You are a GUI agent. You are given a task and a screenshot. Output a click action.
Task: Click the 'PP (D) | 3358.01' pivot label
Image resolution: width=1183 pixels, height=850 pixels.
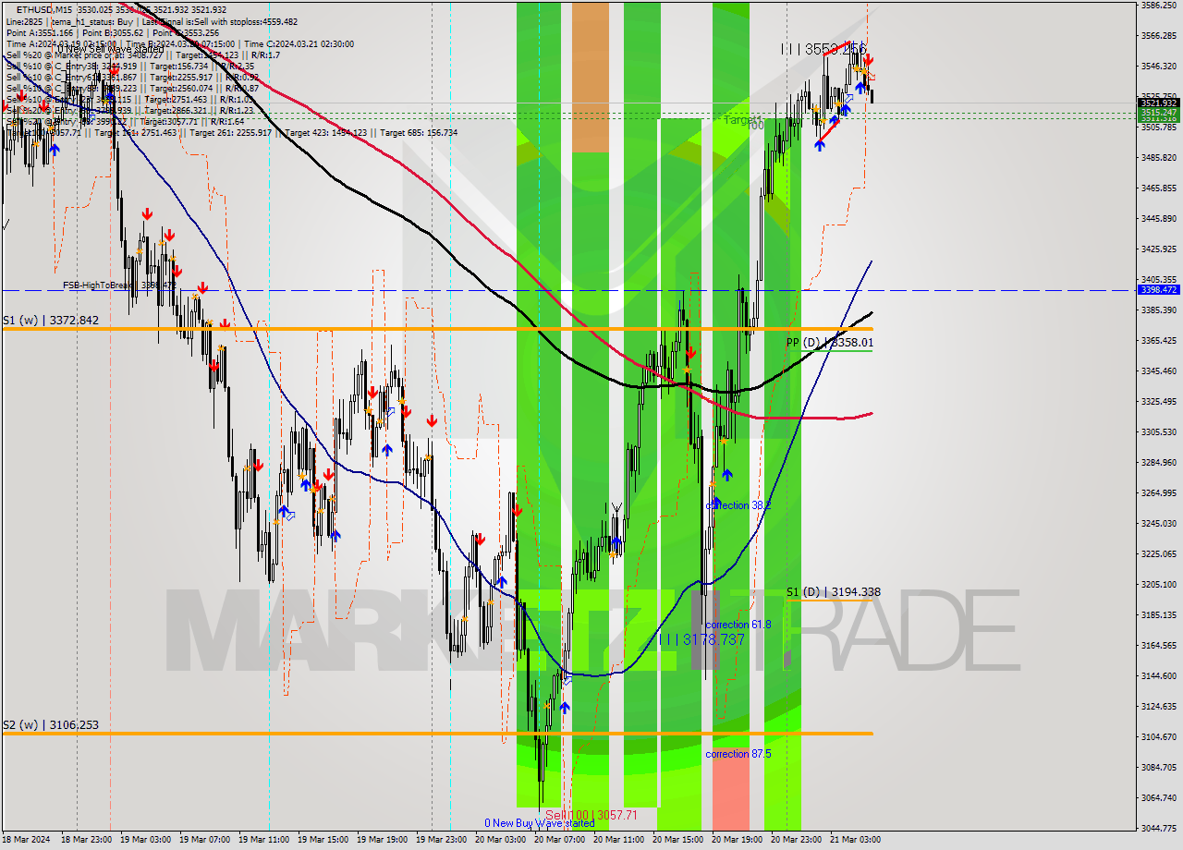pyautogui.click(x=829, y=343)
